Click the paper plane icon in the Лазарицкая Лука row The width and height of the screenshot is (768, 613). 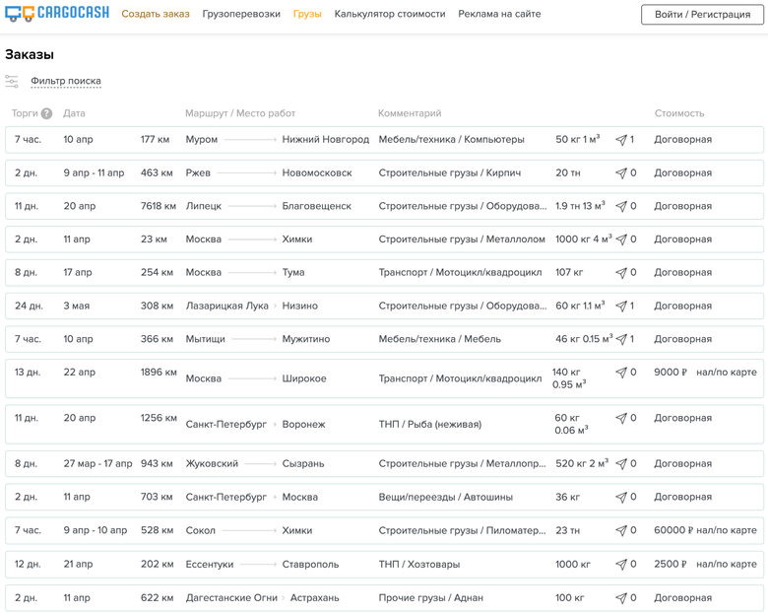point(620,306)
